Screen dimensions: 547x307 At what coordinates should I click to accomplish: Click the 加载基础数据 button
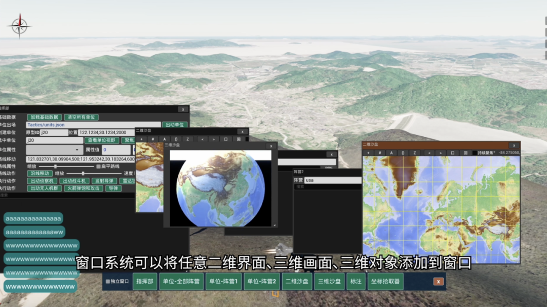point(44,117)
